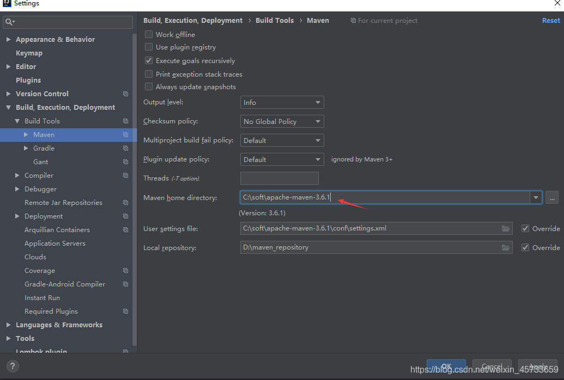
Task: Click project-level icon on Maven row
Action: pyautogui.click(x=125, y=135)
